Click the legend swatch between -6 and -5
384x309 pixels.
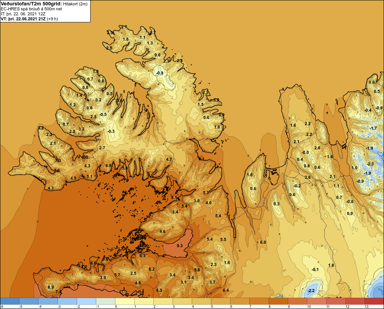tap(10, 301)
